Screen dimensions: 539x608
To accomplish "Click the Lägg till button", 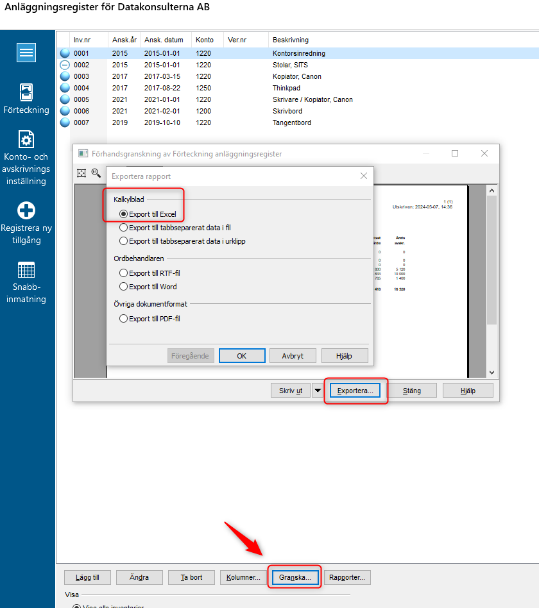I will pyautogui.click(x=87, y=577).
